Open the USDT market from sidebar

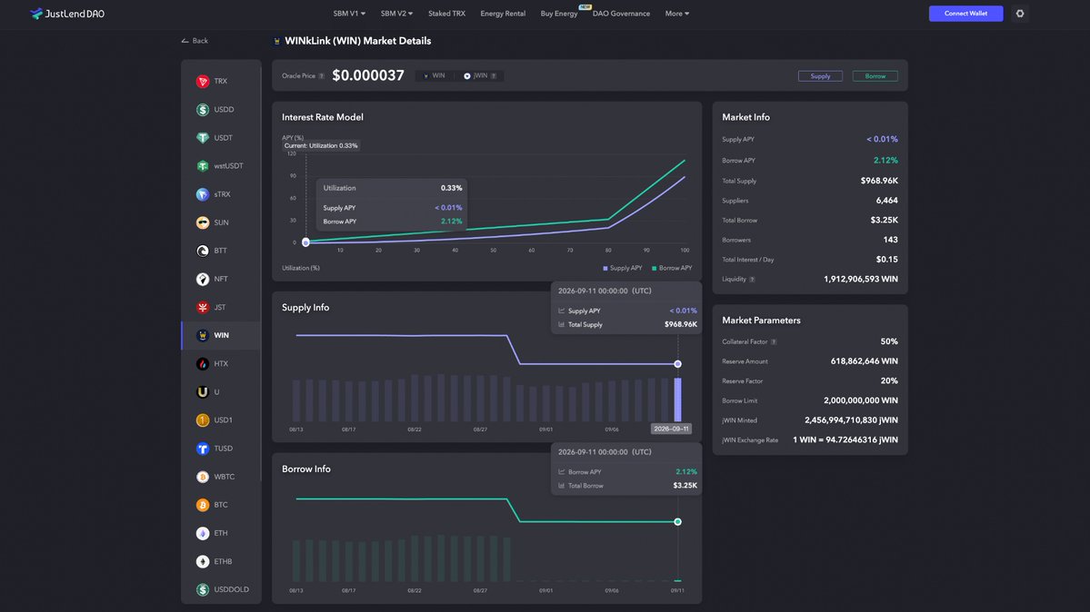pyautogui.click(x=221, y=137)
